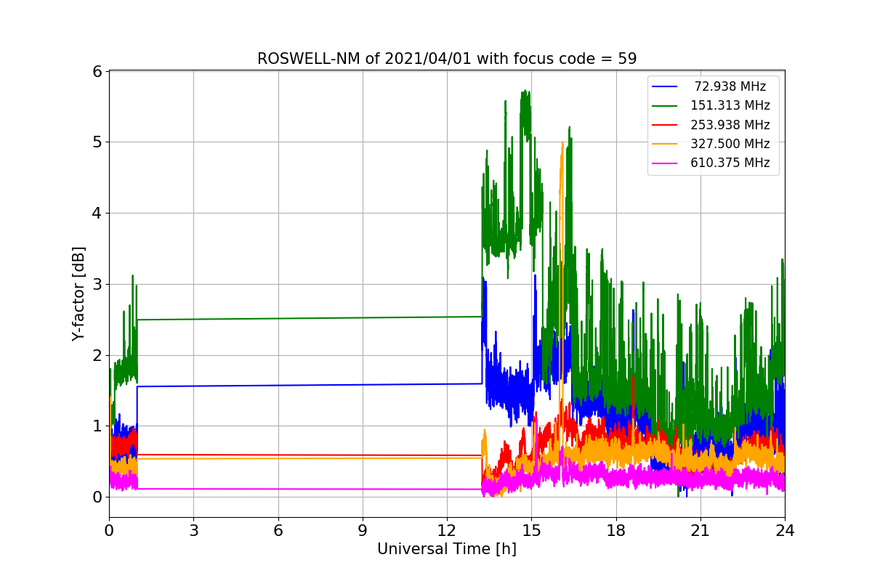
Task: Click y-axis tick label 1
Action: pyautogui.click(x=97, y=426)
